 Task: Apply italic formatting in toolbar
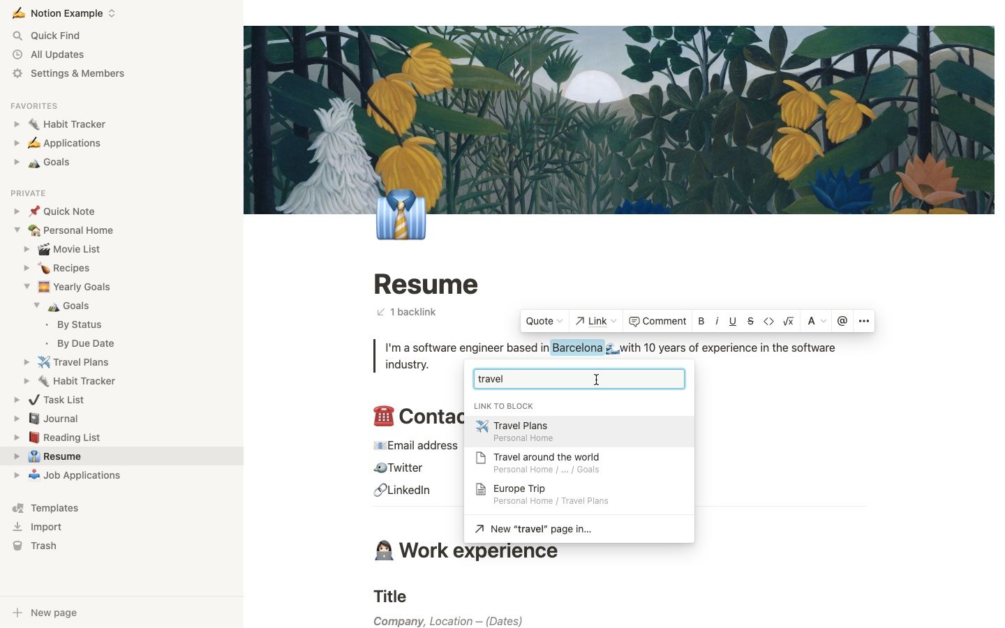pyautogui.click(x=717, y=321)
